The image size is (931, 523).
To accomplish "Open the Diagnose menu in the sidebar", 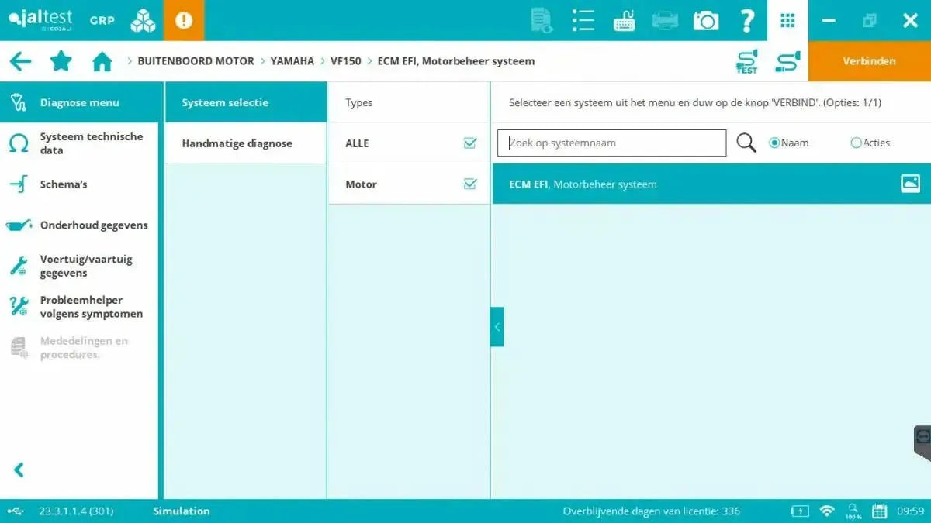I will tap(80, 102).
